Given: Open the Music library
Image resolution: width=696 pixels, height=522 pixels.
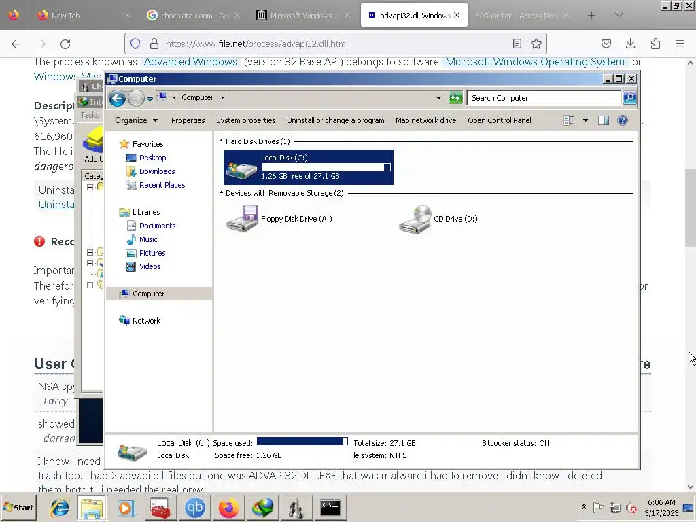Looking at the screenshot, I should click(147, 239).
